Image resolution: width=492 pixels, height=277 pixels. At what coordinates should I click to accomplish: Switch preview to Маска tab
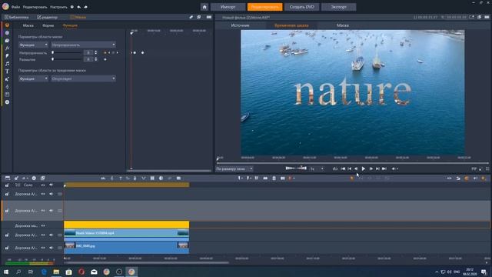pos(343,25)
